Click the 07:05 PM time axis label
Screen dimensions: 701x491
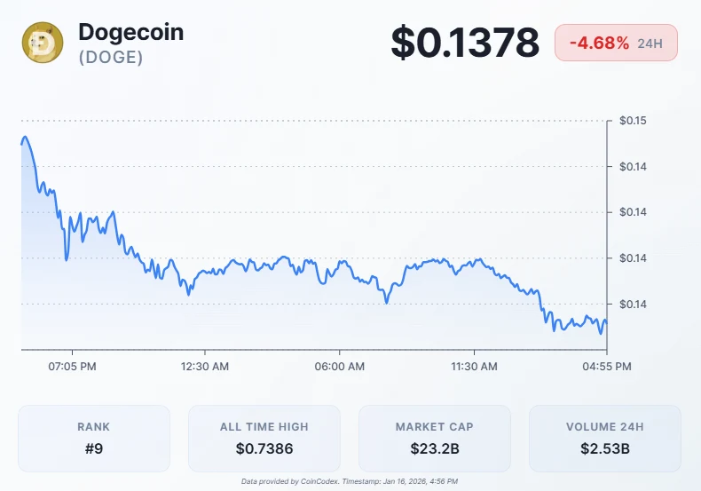[x=73, y=366]
